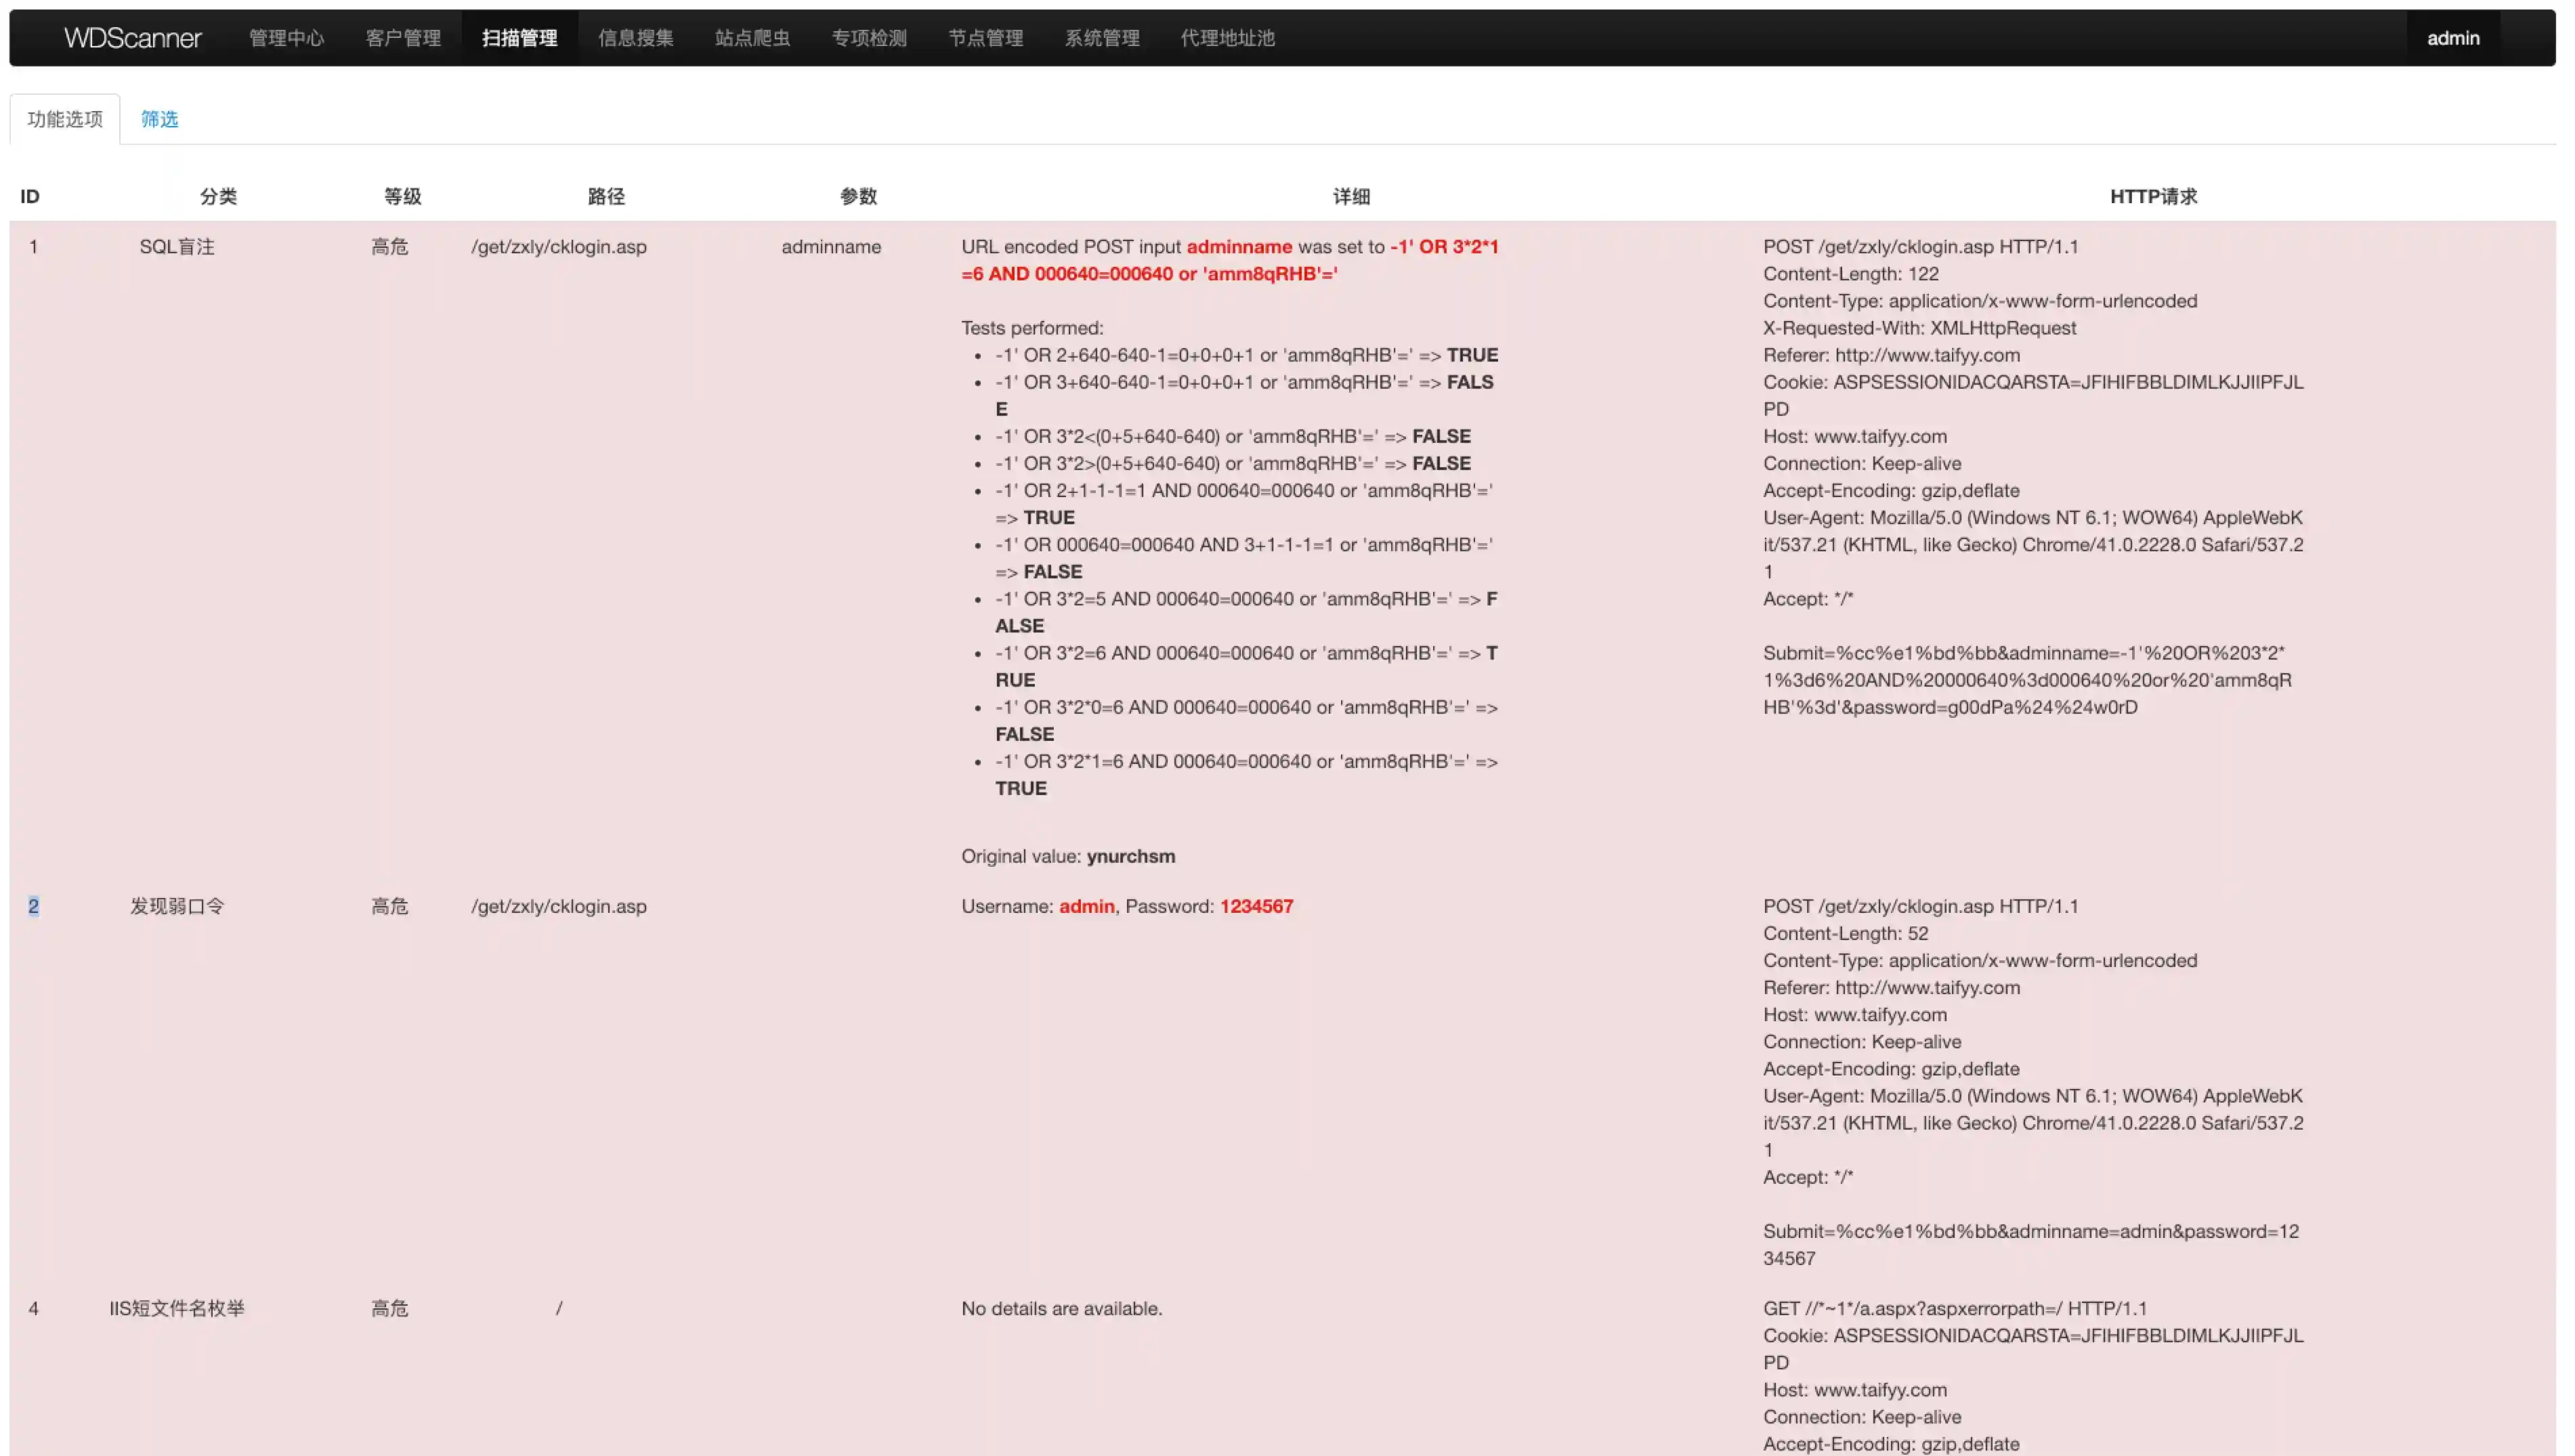Viewport: 2575px width, 1456px height.
Task: Click the IIS短文件名枚举 category cell
Action: click(177, 1308)
